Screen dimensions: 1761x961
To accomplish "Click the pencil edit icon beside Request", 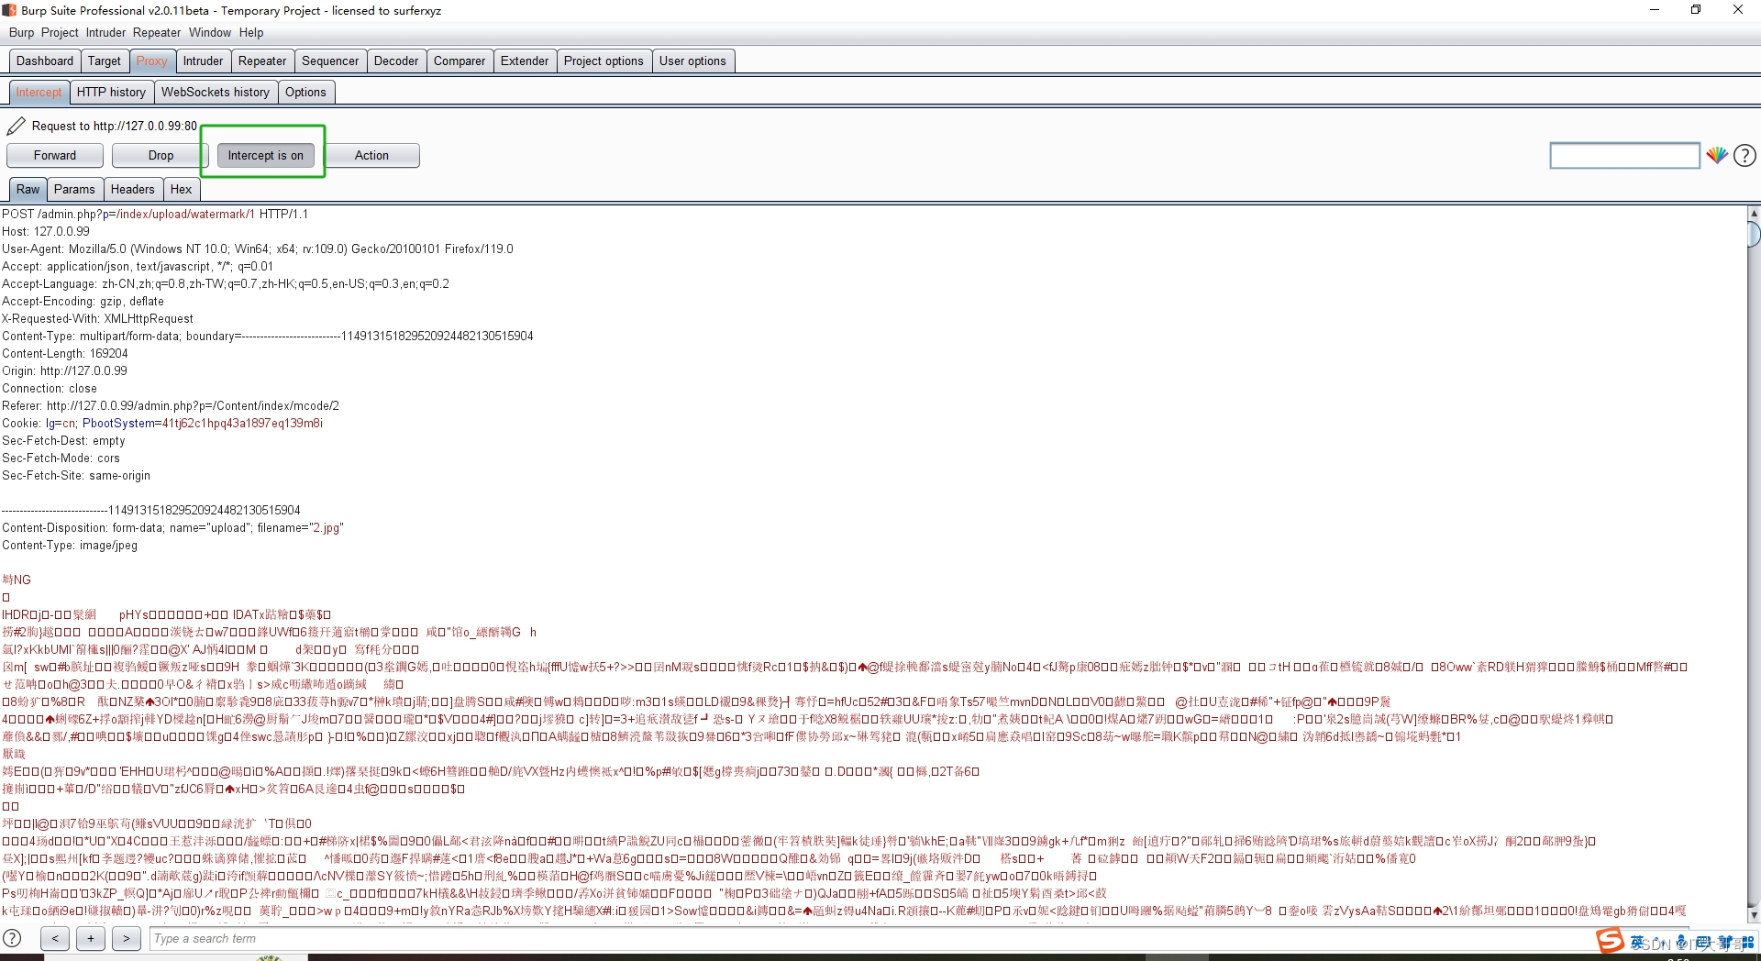I will [x=16, y=127].
